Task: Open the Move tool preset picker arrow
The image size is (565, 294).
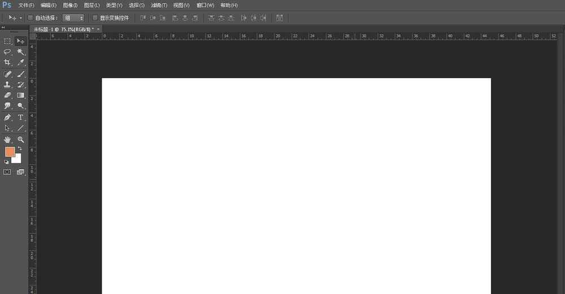Action: click(21, 18)
